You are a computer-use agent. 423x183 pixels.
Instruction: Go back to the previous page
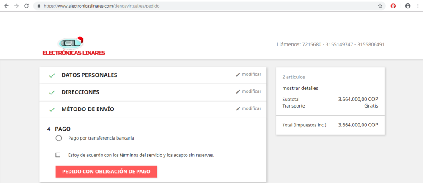(x=6, y=6)
